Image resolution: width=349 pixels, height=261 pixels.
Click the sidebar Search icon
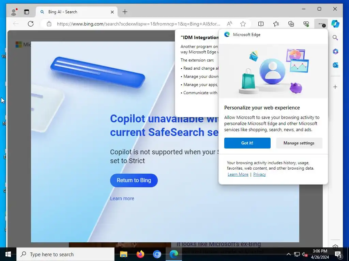click(x=335, y=38)
